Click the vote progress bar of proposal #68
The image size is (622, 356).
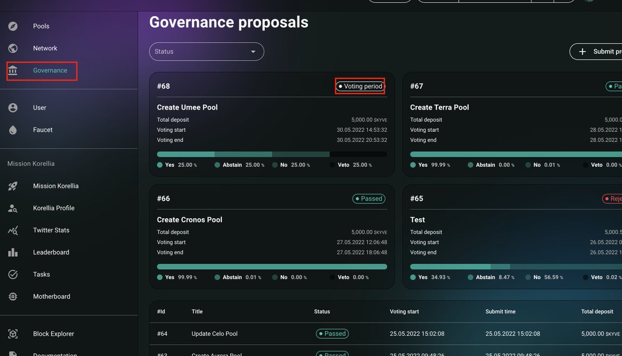pos(272,154)
